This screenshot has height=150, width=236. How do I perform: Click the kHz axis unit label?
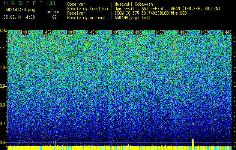[3, 30]
